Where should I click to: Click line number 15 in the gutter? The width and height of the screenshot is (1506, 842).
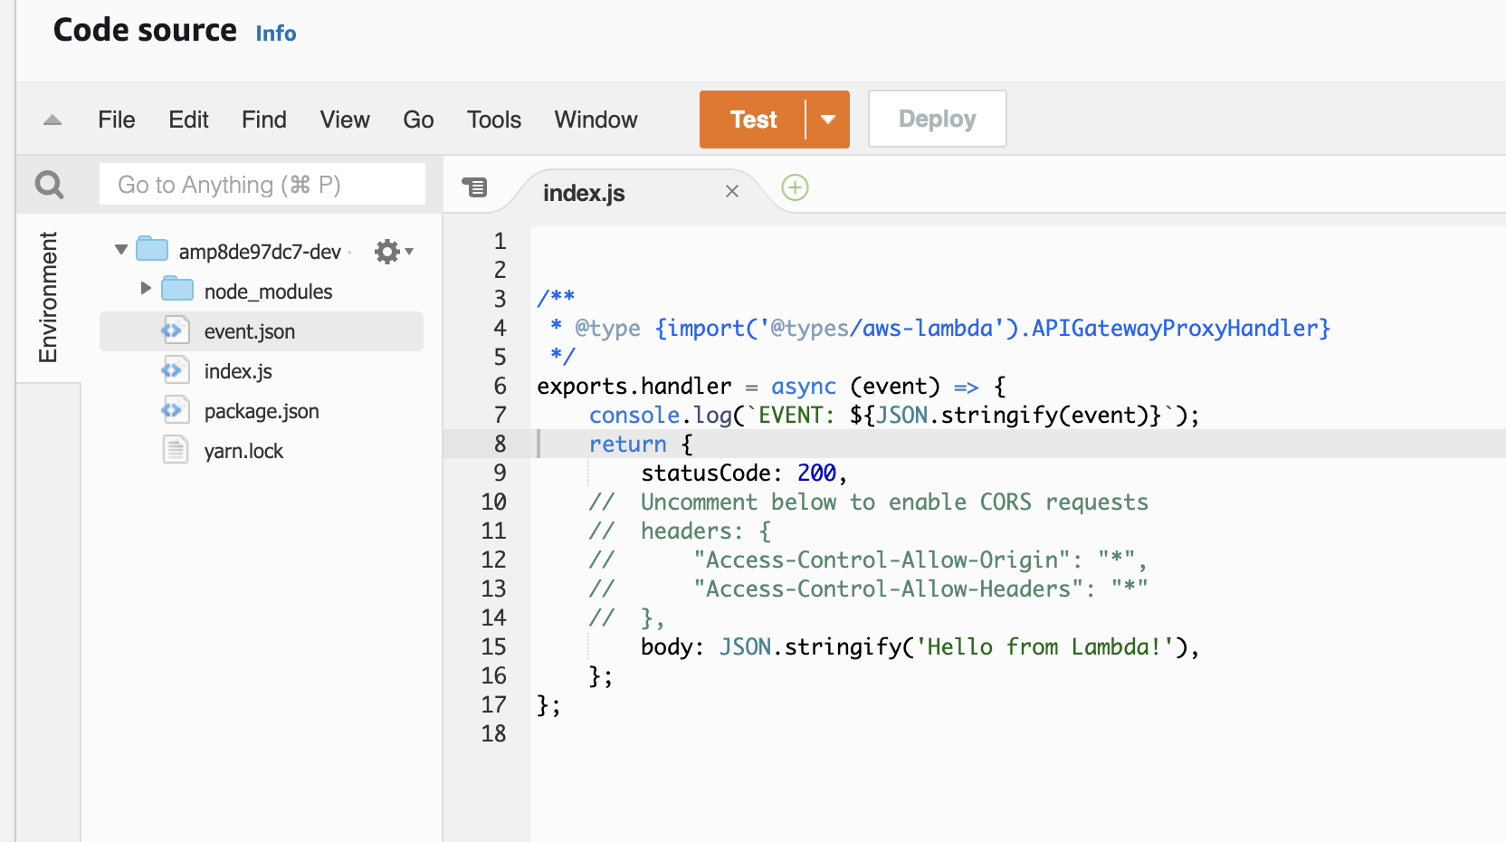click(493, 646)
